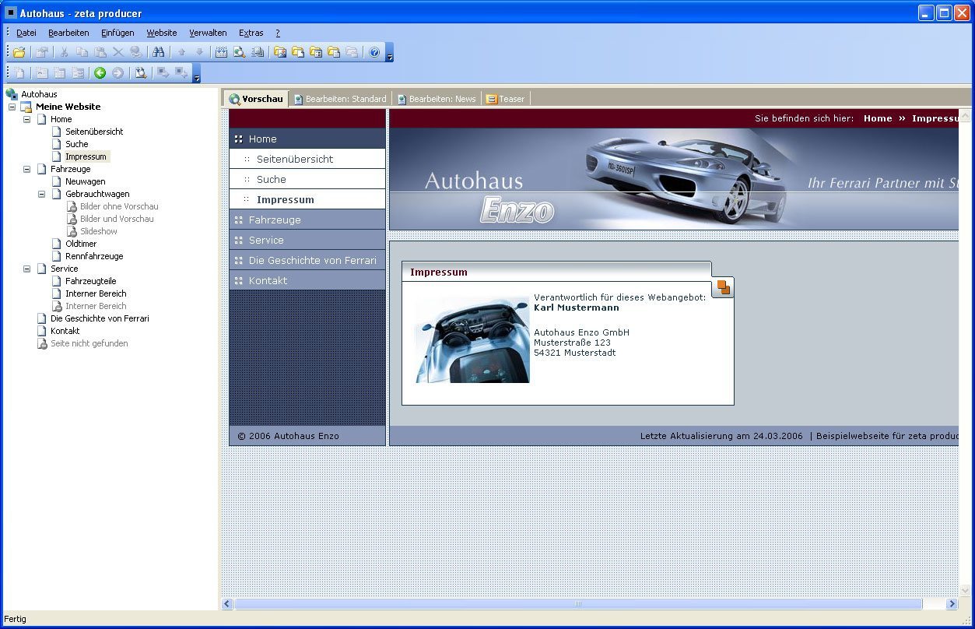Click the Home breadcrumb link
This screenshot has width=975, height=629.
(878, 118)
